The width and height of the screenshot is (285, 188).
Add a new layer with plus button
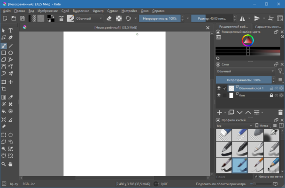220,112
